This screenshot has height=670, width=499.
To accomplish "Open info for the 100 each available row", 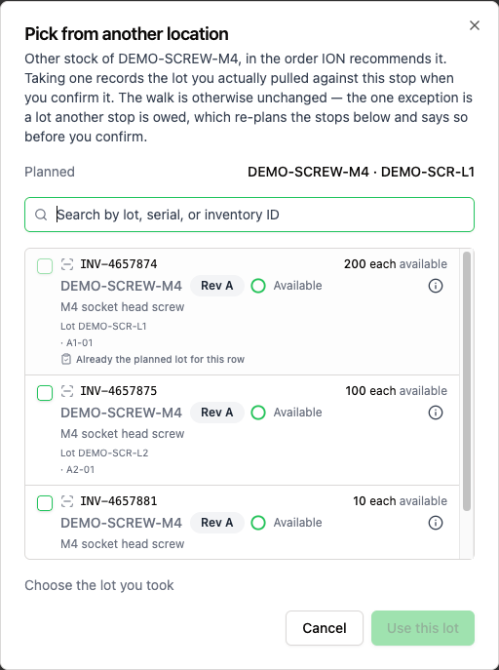I will pyautogui.click(x=436, y=413).
